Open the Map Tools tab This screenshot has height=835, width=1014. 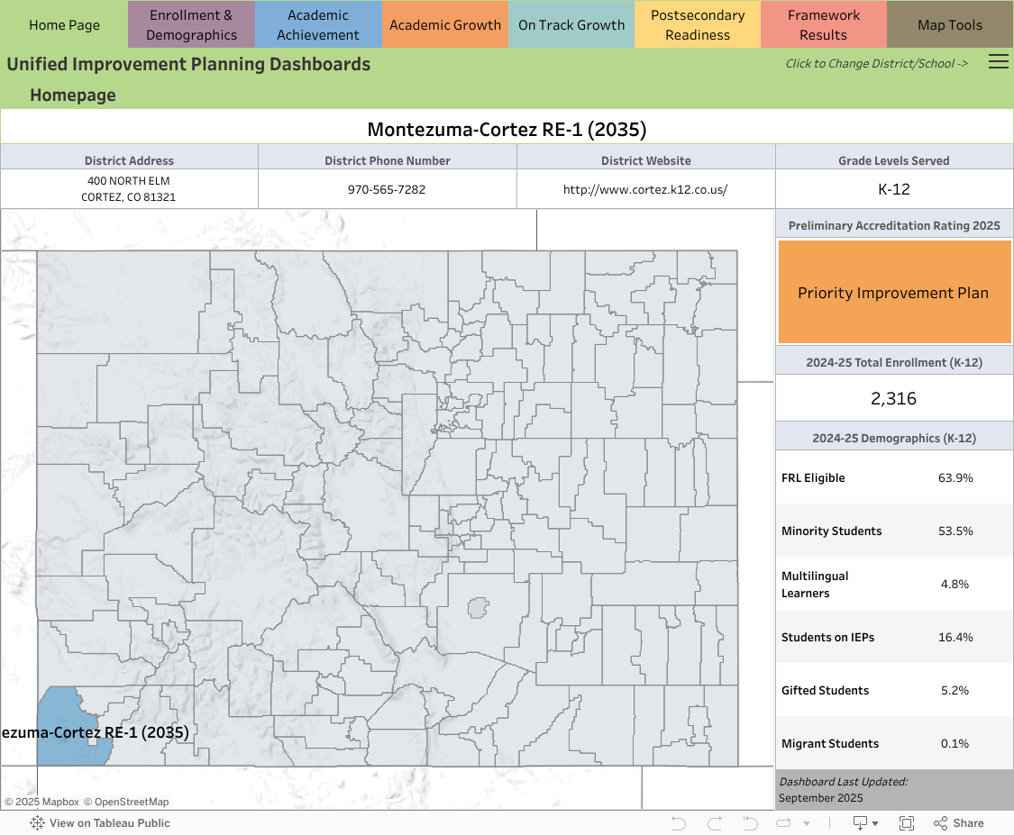(x=950, y=24)
